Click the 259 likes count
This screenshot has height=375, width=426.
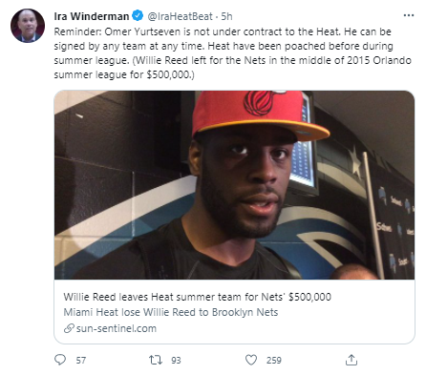pos(274,360)
